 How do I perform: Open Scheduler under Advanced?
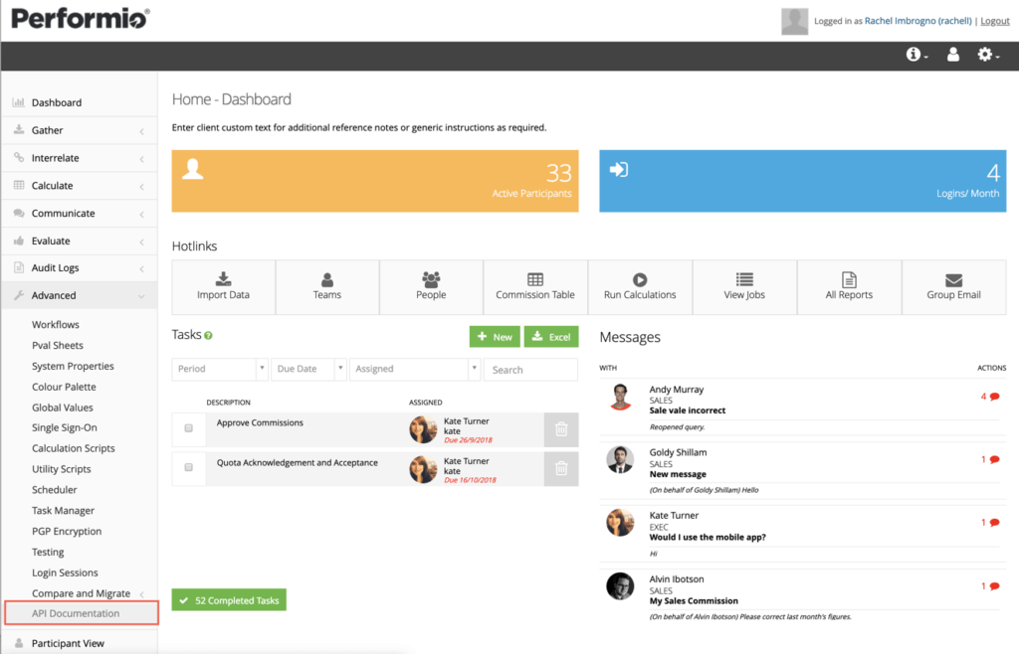tap(54, 490)
